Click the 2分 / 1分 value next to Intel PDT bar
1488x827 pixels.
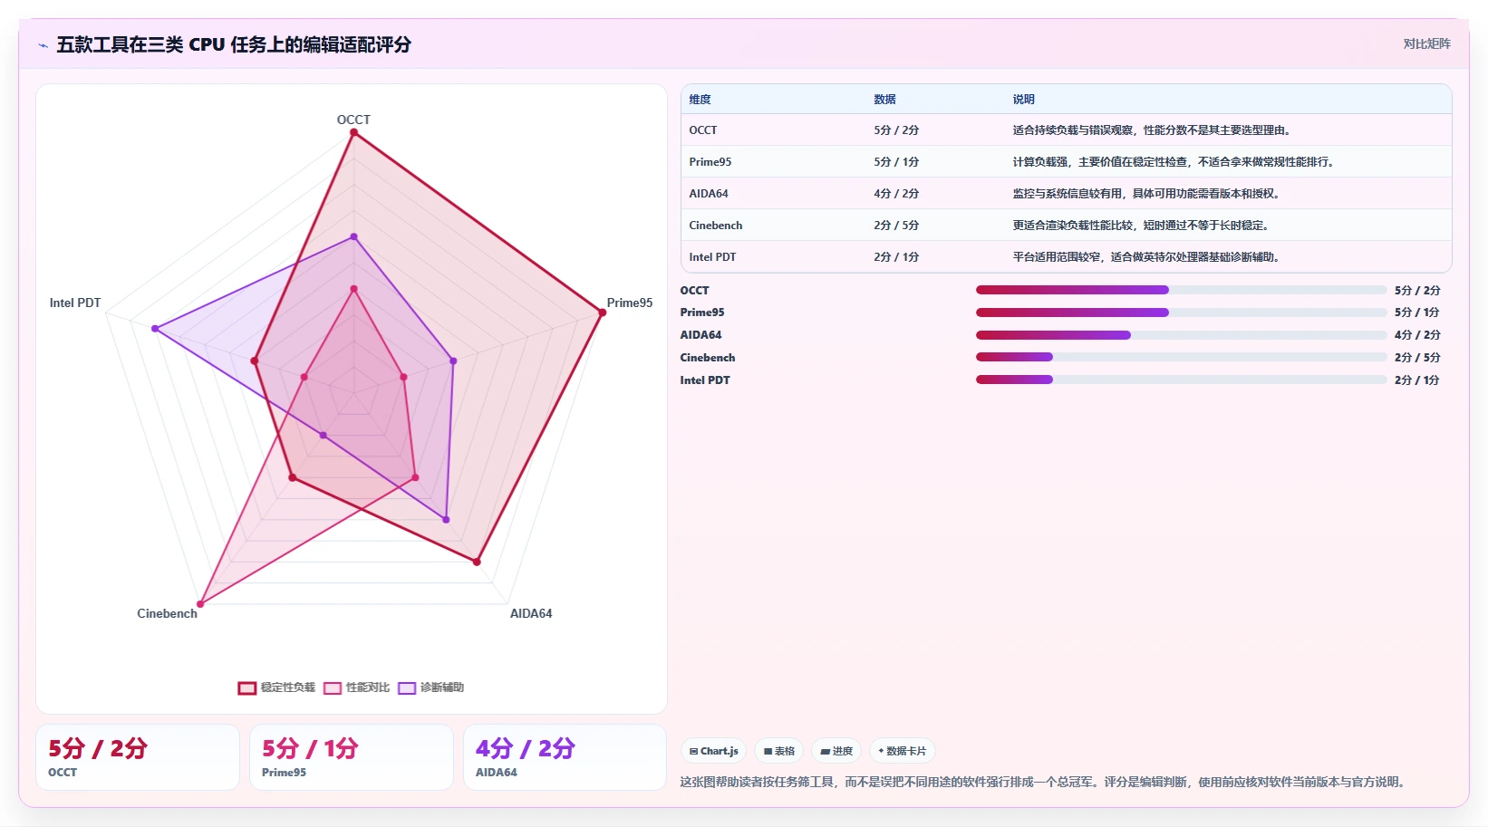(1417, 380)
